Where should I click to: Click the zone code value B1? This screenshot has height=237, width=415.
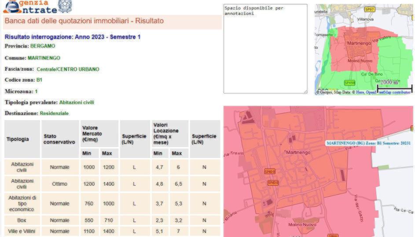39,80
